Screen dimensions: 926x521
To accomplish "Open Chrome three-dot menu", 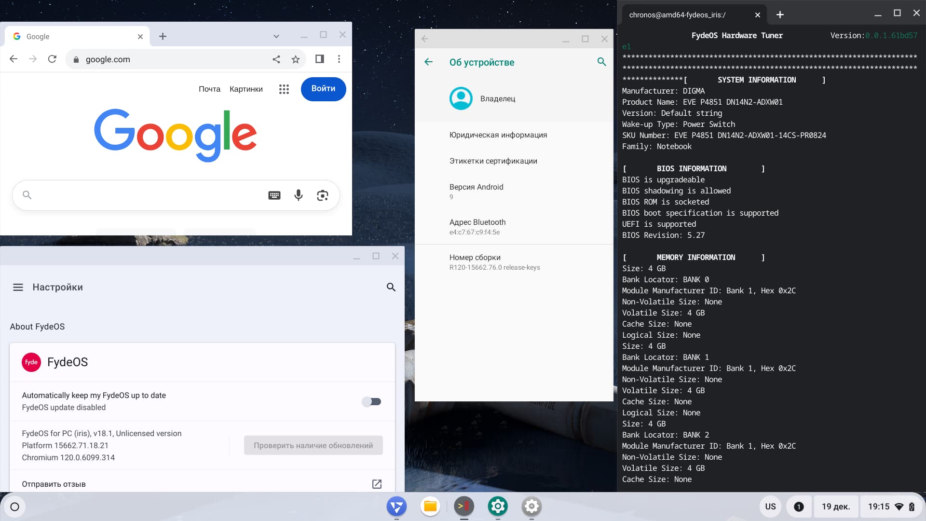I will (x=339, y=59).
